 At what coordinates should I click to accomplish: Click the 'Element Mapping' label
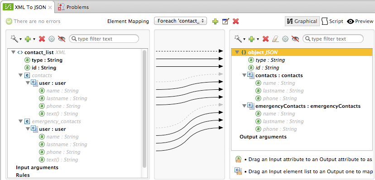coord(128,22)
